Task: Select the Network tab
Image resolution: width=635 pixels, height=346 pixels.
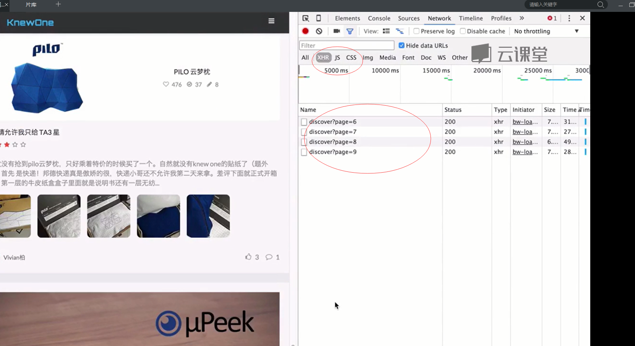Action: (x=439, y=18)
